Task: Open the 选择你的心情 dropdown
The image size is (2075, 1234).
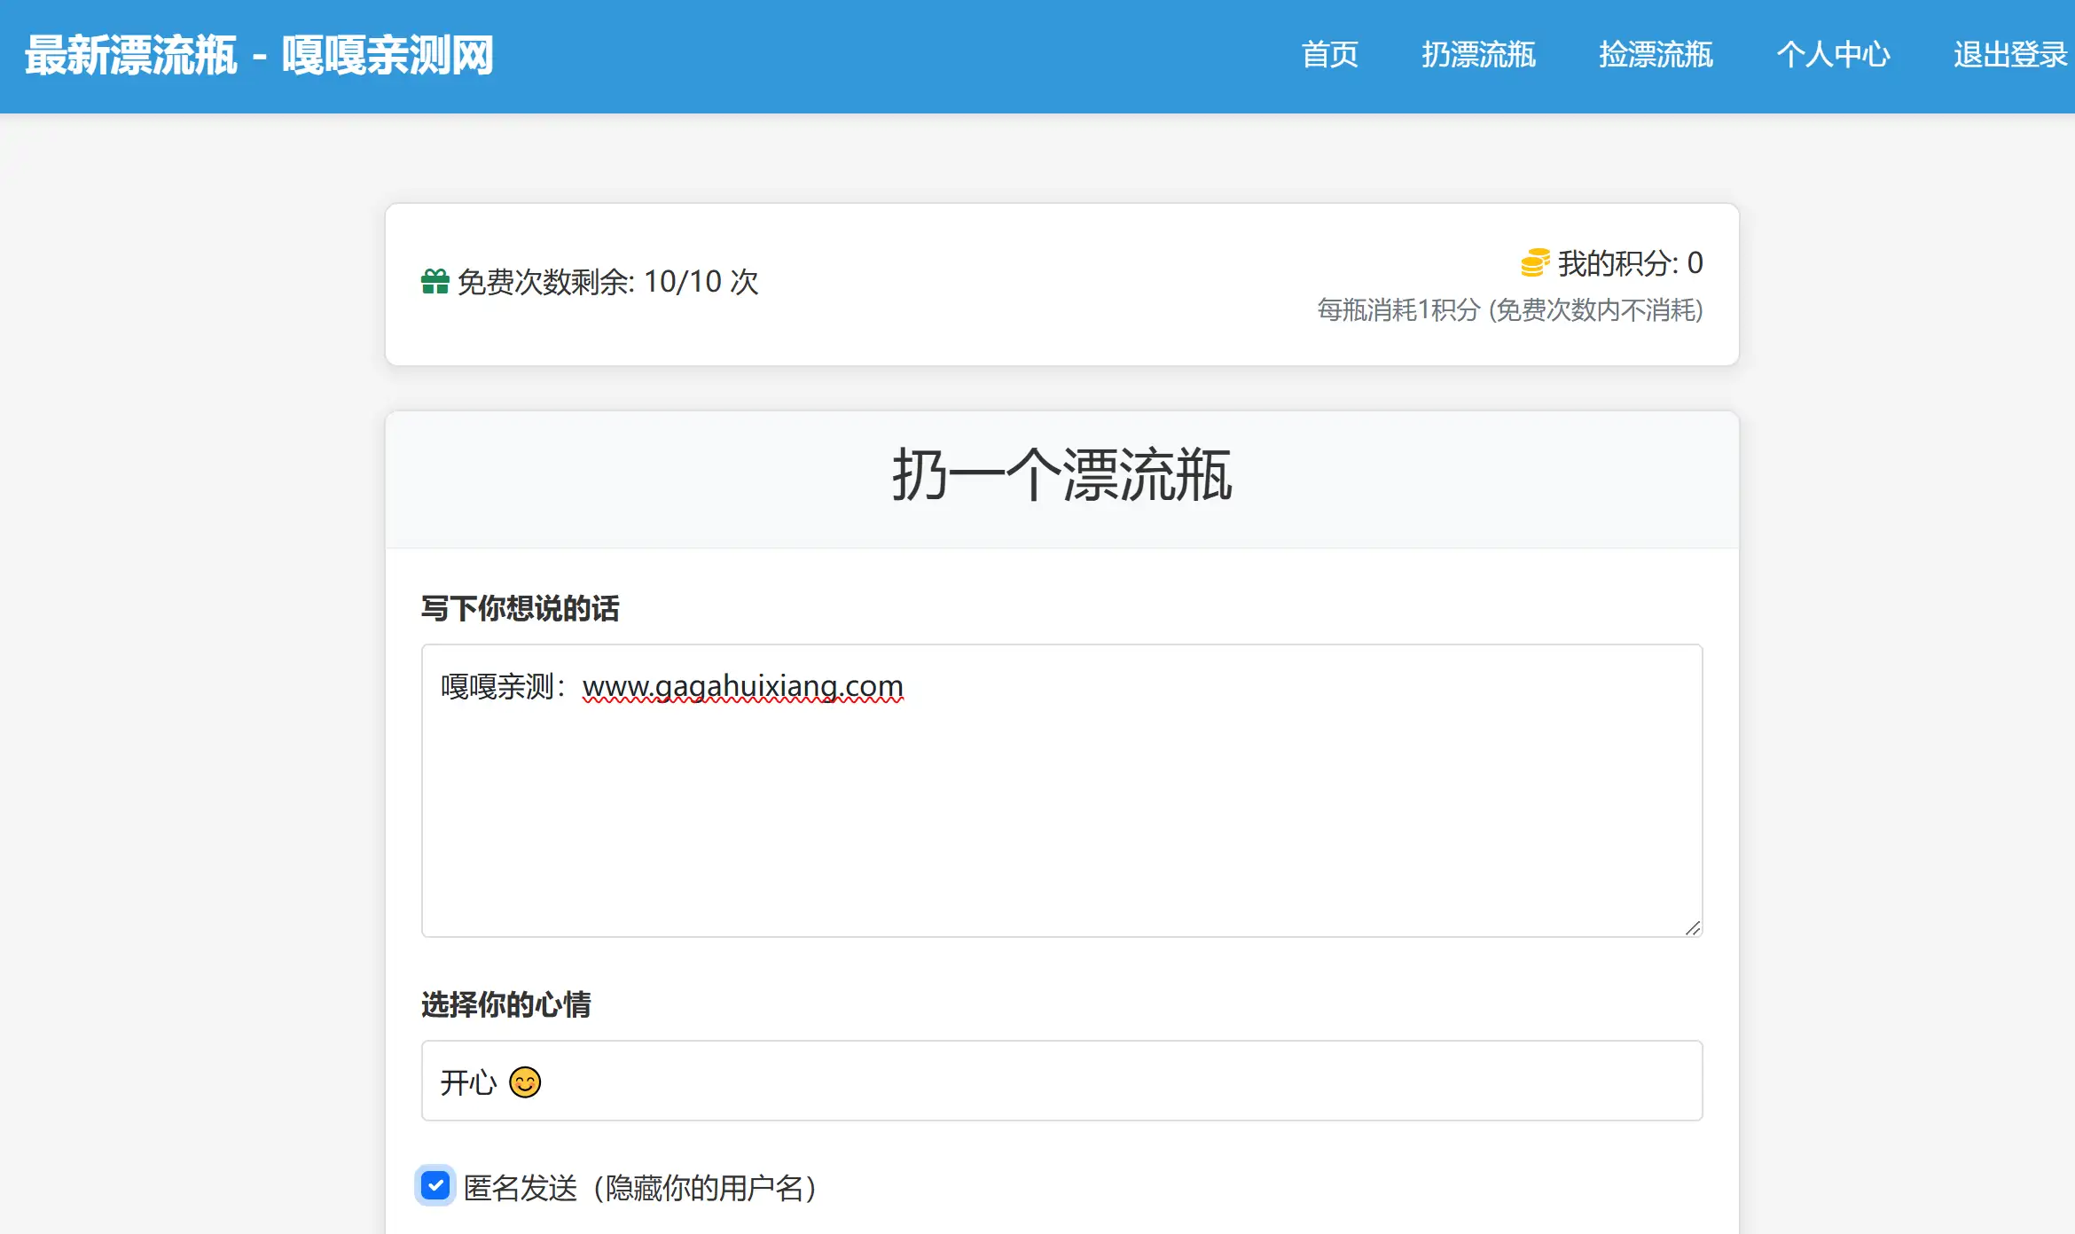Action: [1061, 1081]
